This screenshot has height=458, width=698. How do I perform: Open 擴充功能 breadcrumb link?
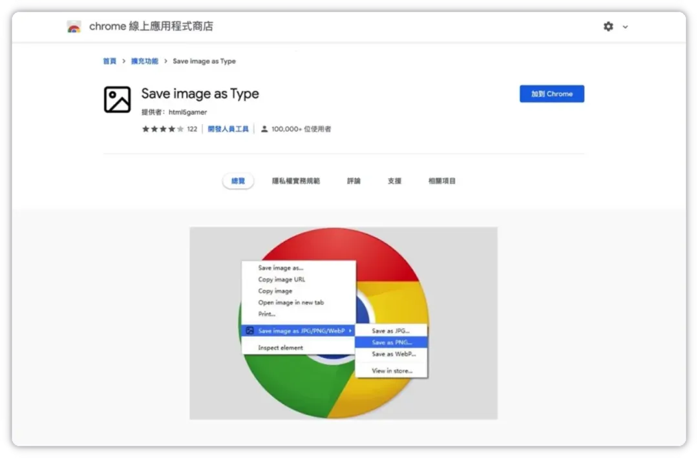point(145,61)
